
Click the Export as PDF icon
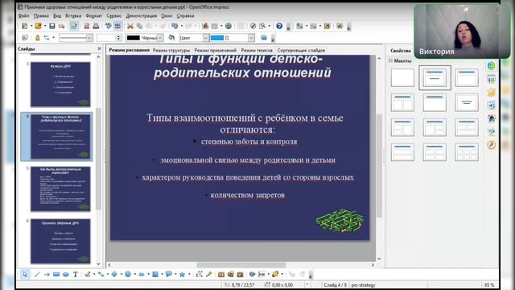click(87, 26)
